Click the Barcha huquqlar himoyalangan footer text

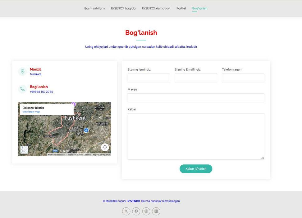click(160, 201)
